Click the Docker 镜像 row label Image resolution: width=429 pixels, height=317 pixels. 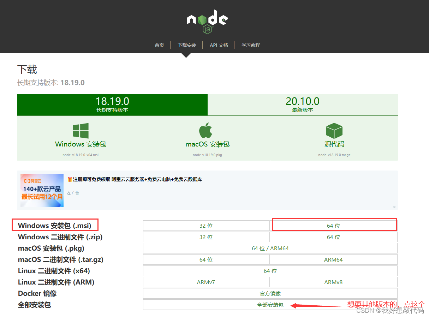tap(37, 293)
